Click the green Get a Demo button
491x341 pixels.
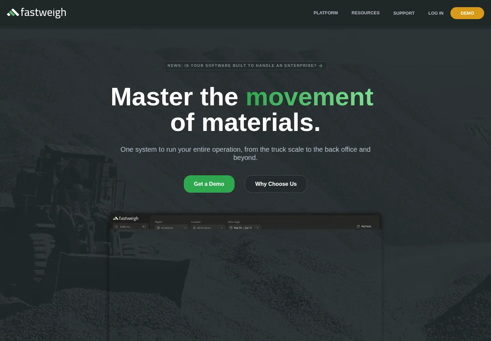[x=209, y=184]
